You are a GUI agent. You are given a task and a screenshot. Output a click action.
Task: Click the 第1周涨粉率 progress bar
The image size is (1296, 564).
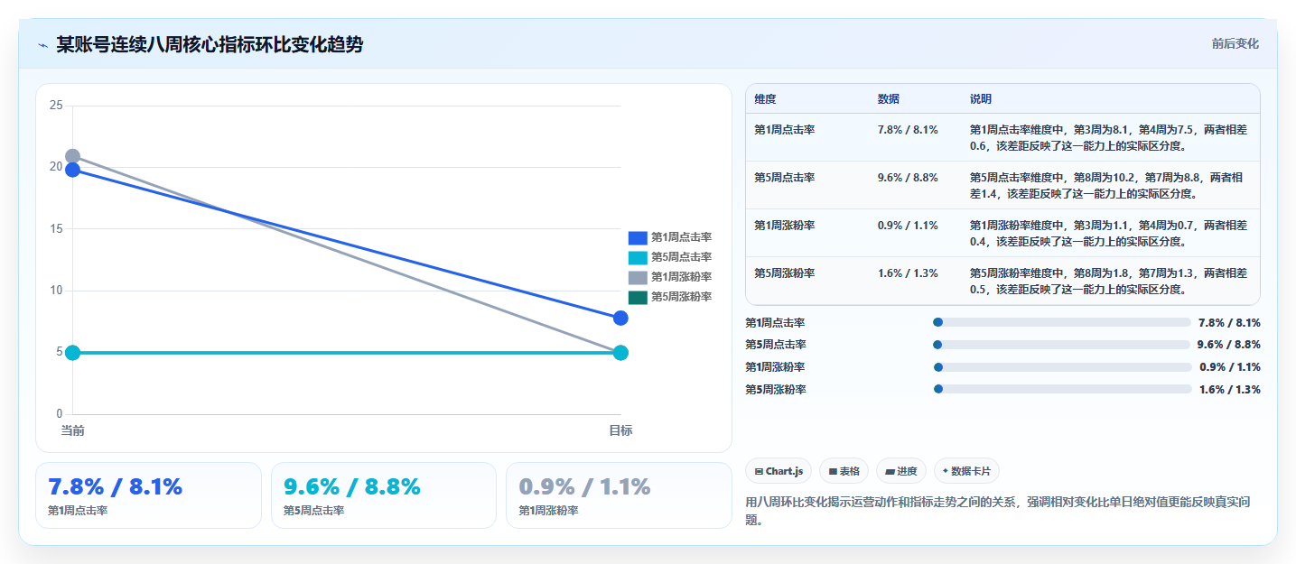tap(1063, 367)
